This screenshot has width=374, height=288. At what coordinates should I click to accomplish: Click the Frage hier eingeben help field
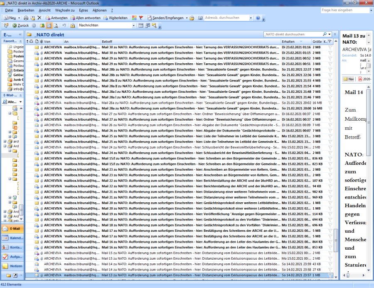click(345, 10)
